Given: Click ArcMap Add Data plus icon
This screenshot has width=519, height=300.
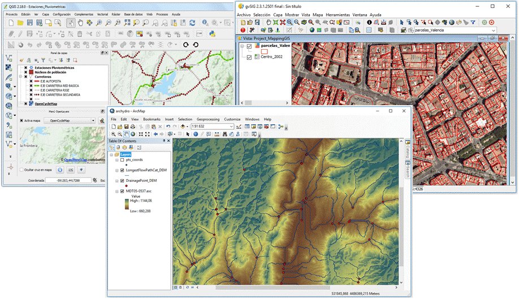Looking at the screenshot, I should [x=183, y=127].
